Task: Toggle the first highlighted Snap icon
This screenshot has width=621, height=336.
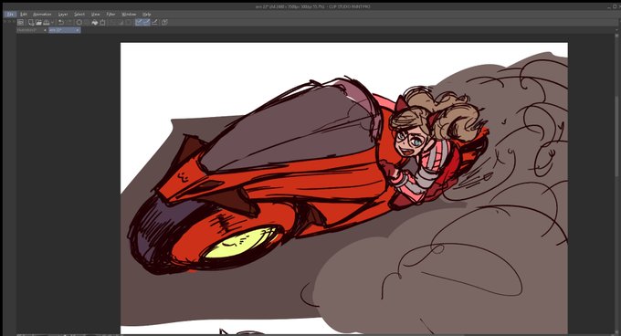Action: click(x=139, y=23)
